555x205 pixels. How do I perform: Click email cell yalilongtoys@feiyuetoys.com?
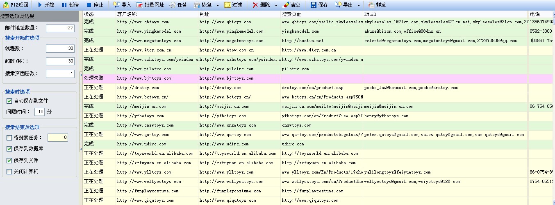[x=446, y=172]
